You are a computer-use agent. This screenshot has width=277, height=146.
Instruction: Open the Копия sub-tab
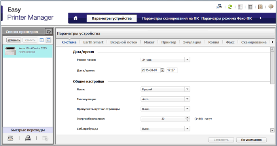coord(214,42)
